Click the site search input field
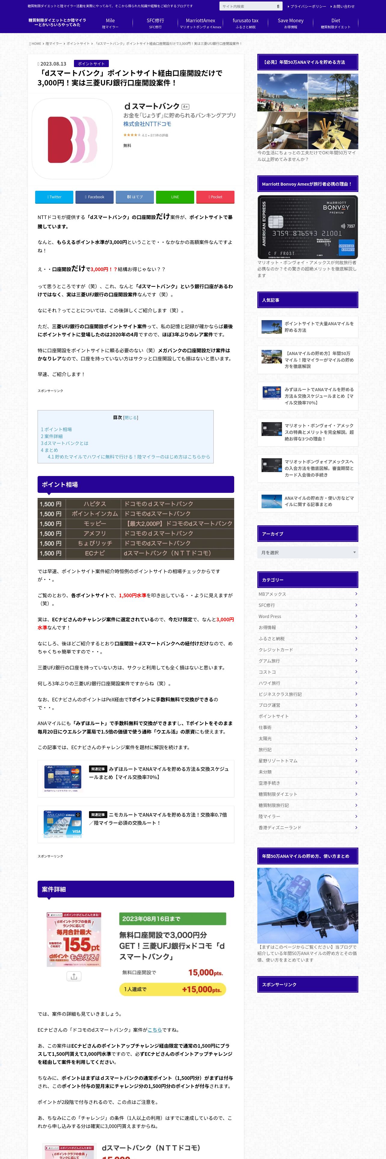Image resolution: width=386 pixels, height=1159 pixels. [x=247, y=6]
